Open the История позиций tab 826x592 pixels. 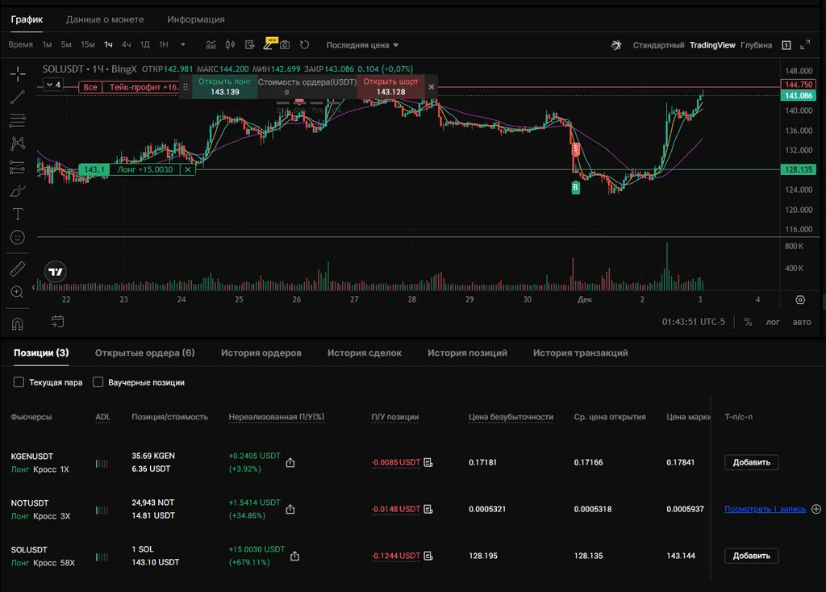pyautogui.click(x=467, y=353)
